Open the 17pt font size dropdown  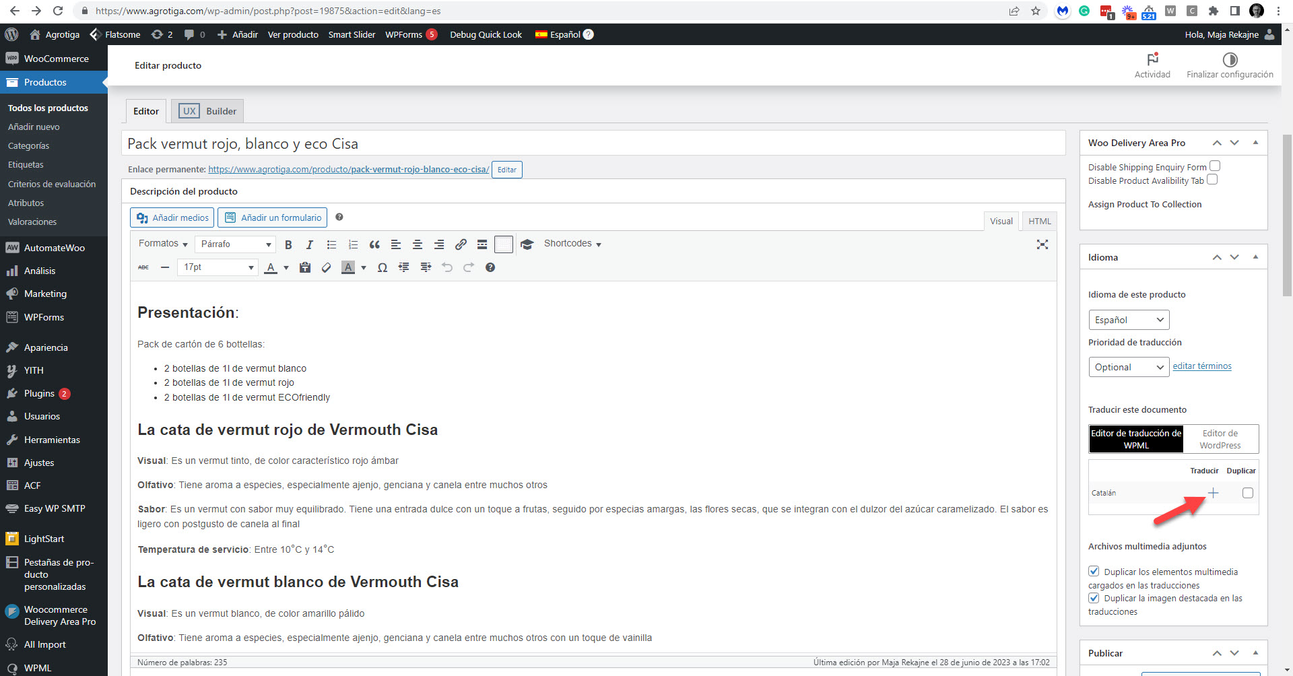(218, 267)
